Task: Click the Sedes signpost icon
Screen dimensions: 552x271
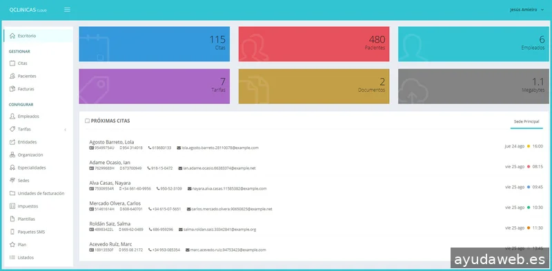Action: tap(12, 181)
